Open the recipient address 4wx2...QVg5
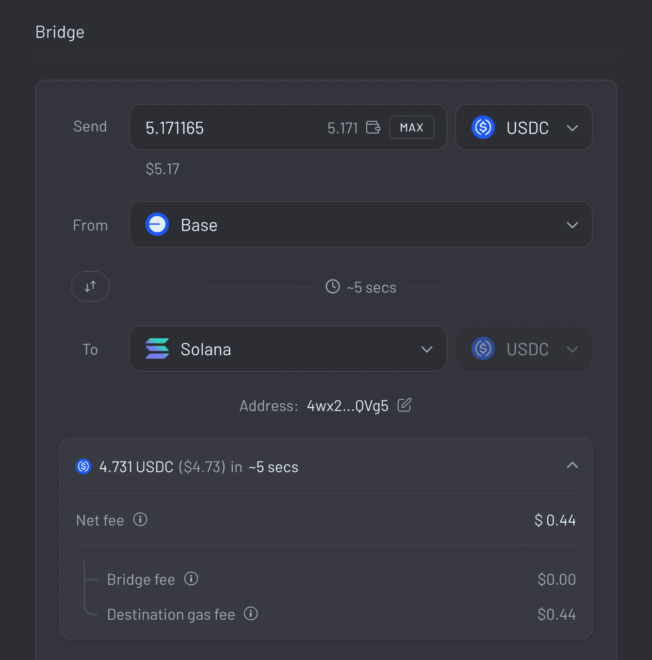This screenshot has height=660, width=652. 347,405
